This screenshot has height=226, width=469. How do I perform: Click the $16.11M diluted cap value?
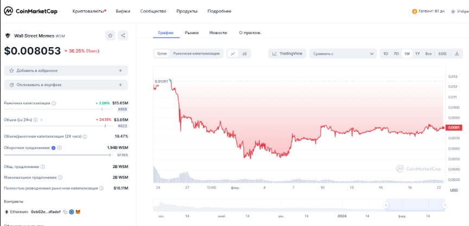click(x=121, y=189)
